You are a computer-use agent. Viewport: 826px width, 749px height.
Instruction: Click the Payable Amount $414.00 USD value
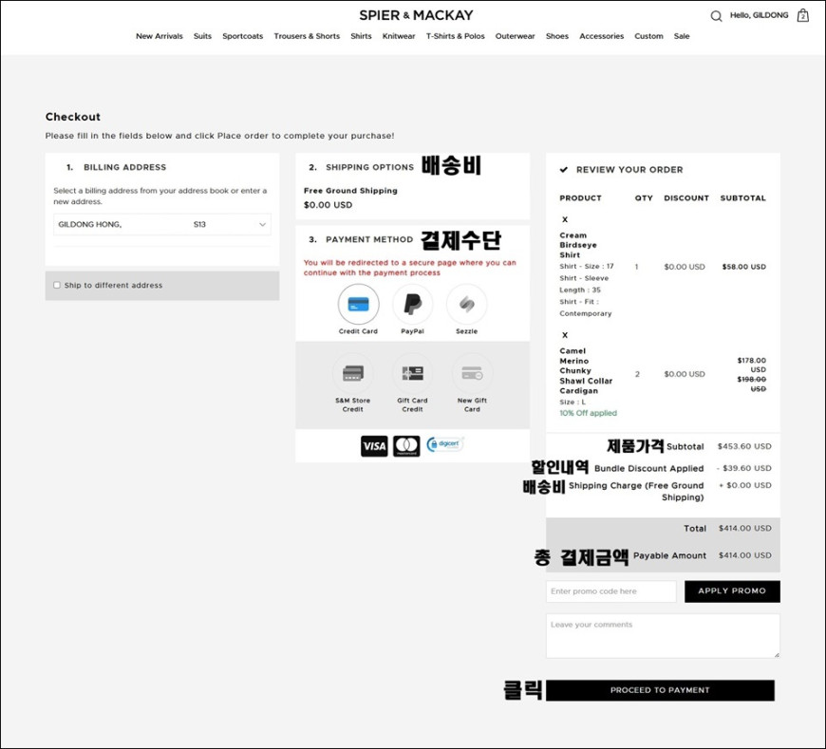coord(745,555)
